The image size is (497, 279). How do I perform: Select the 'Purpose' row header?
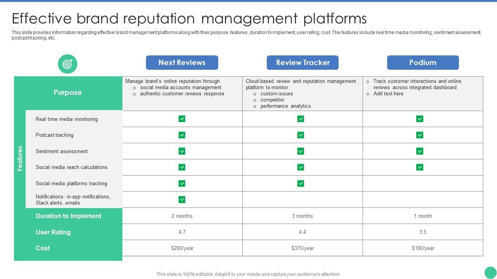click(x=68, y=93)
